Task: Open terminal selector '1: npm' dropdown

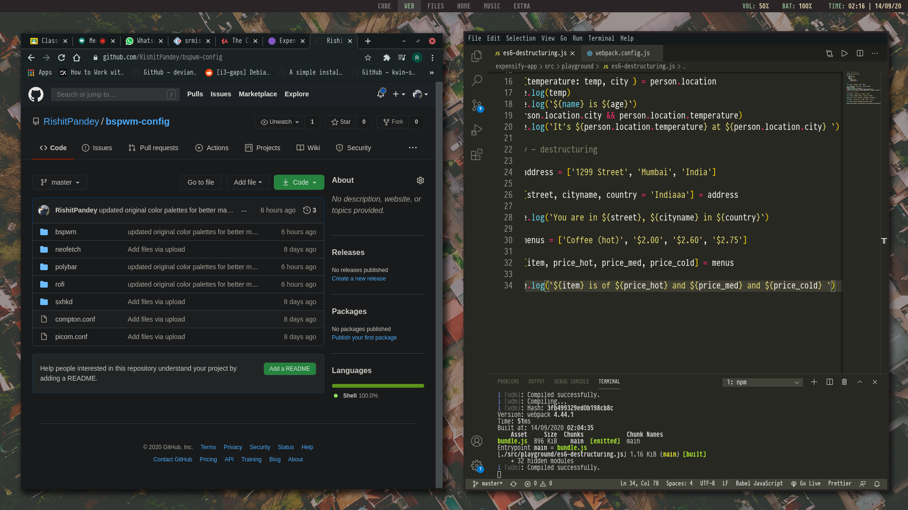Action: (x=762, y=382)
